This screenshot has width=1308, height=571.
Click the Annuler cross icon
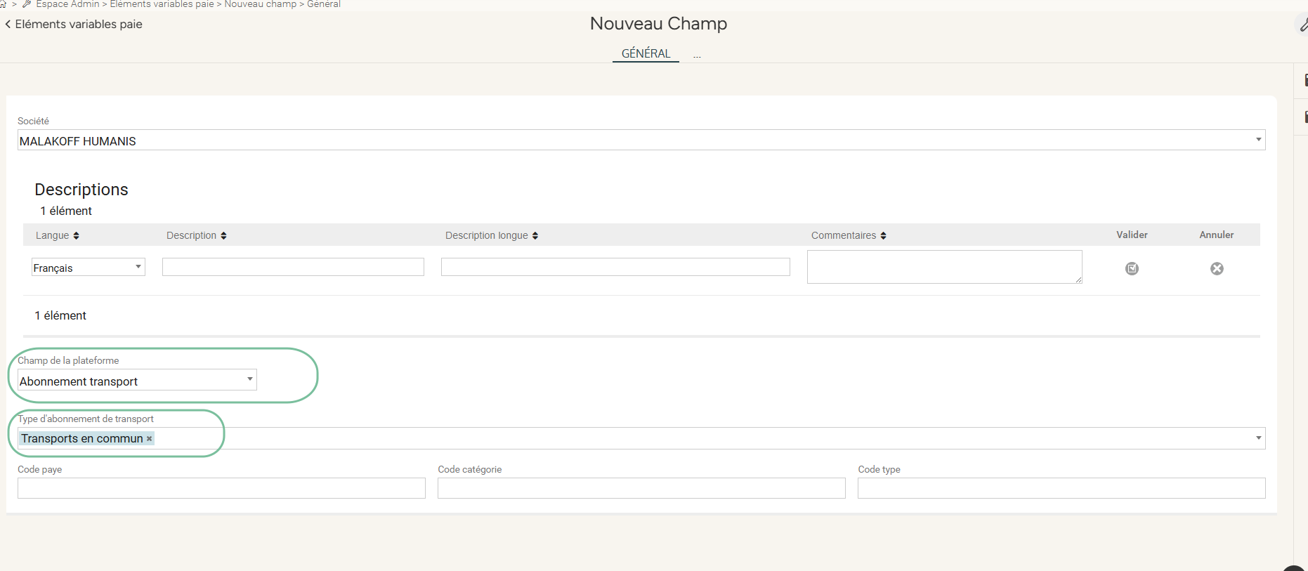(x=1217, y=268)
